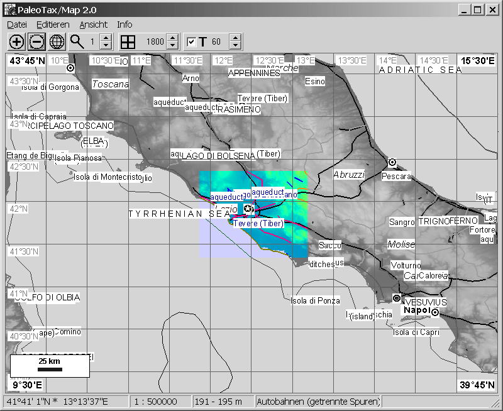Open the Editieren menu
Viewport: 503px width, 411px height.
point(53,25)
